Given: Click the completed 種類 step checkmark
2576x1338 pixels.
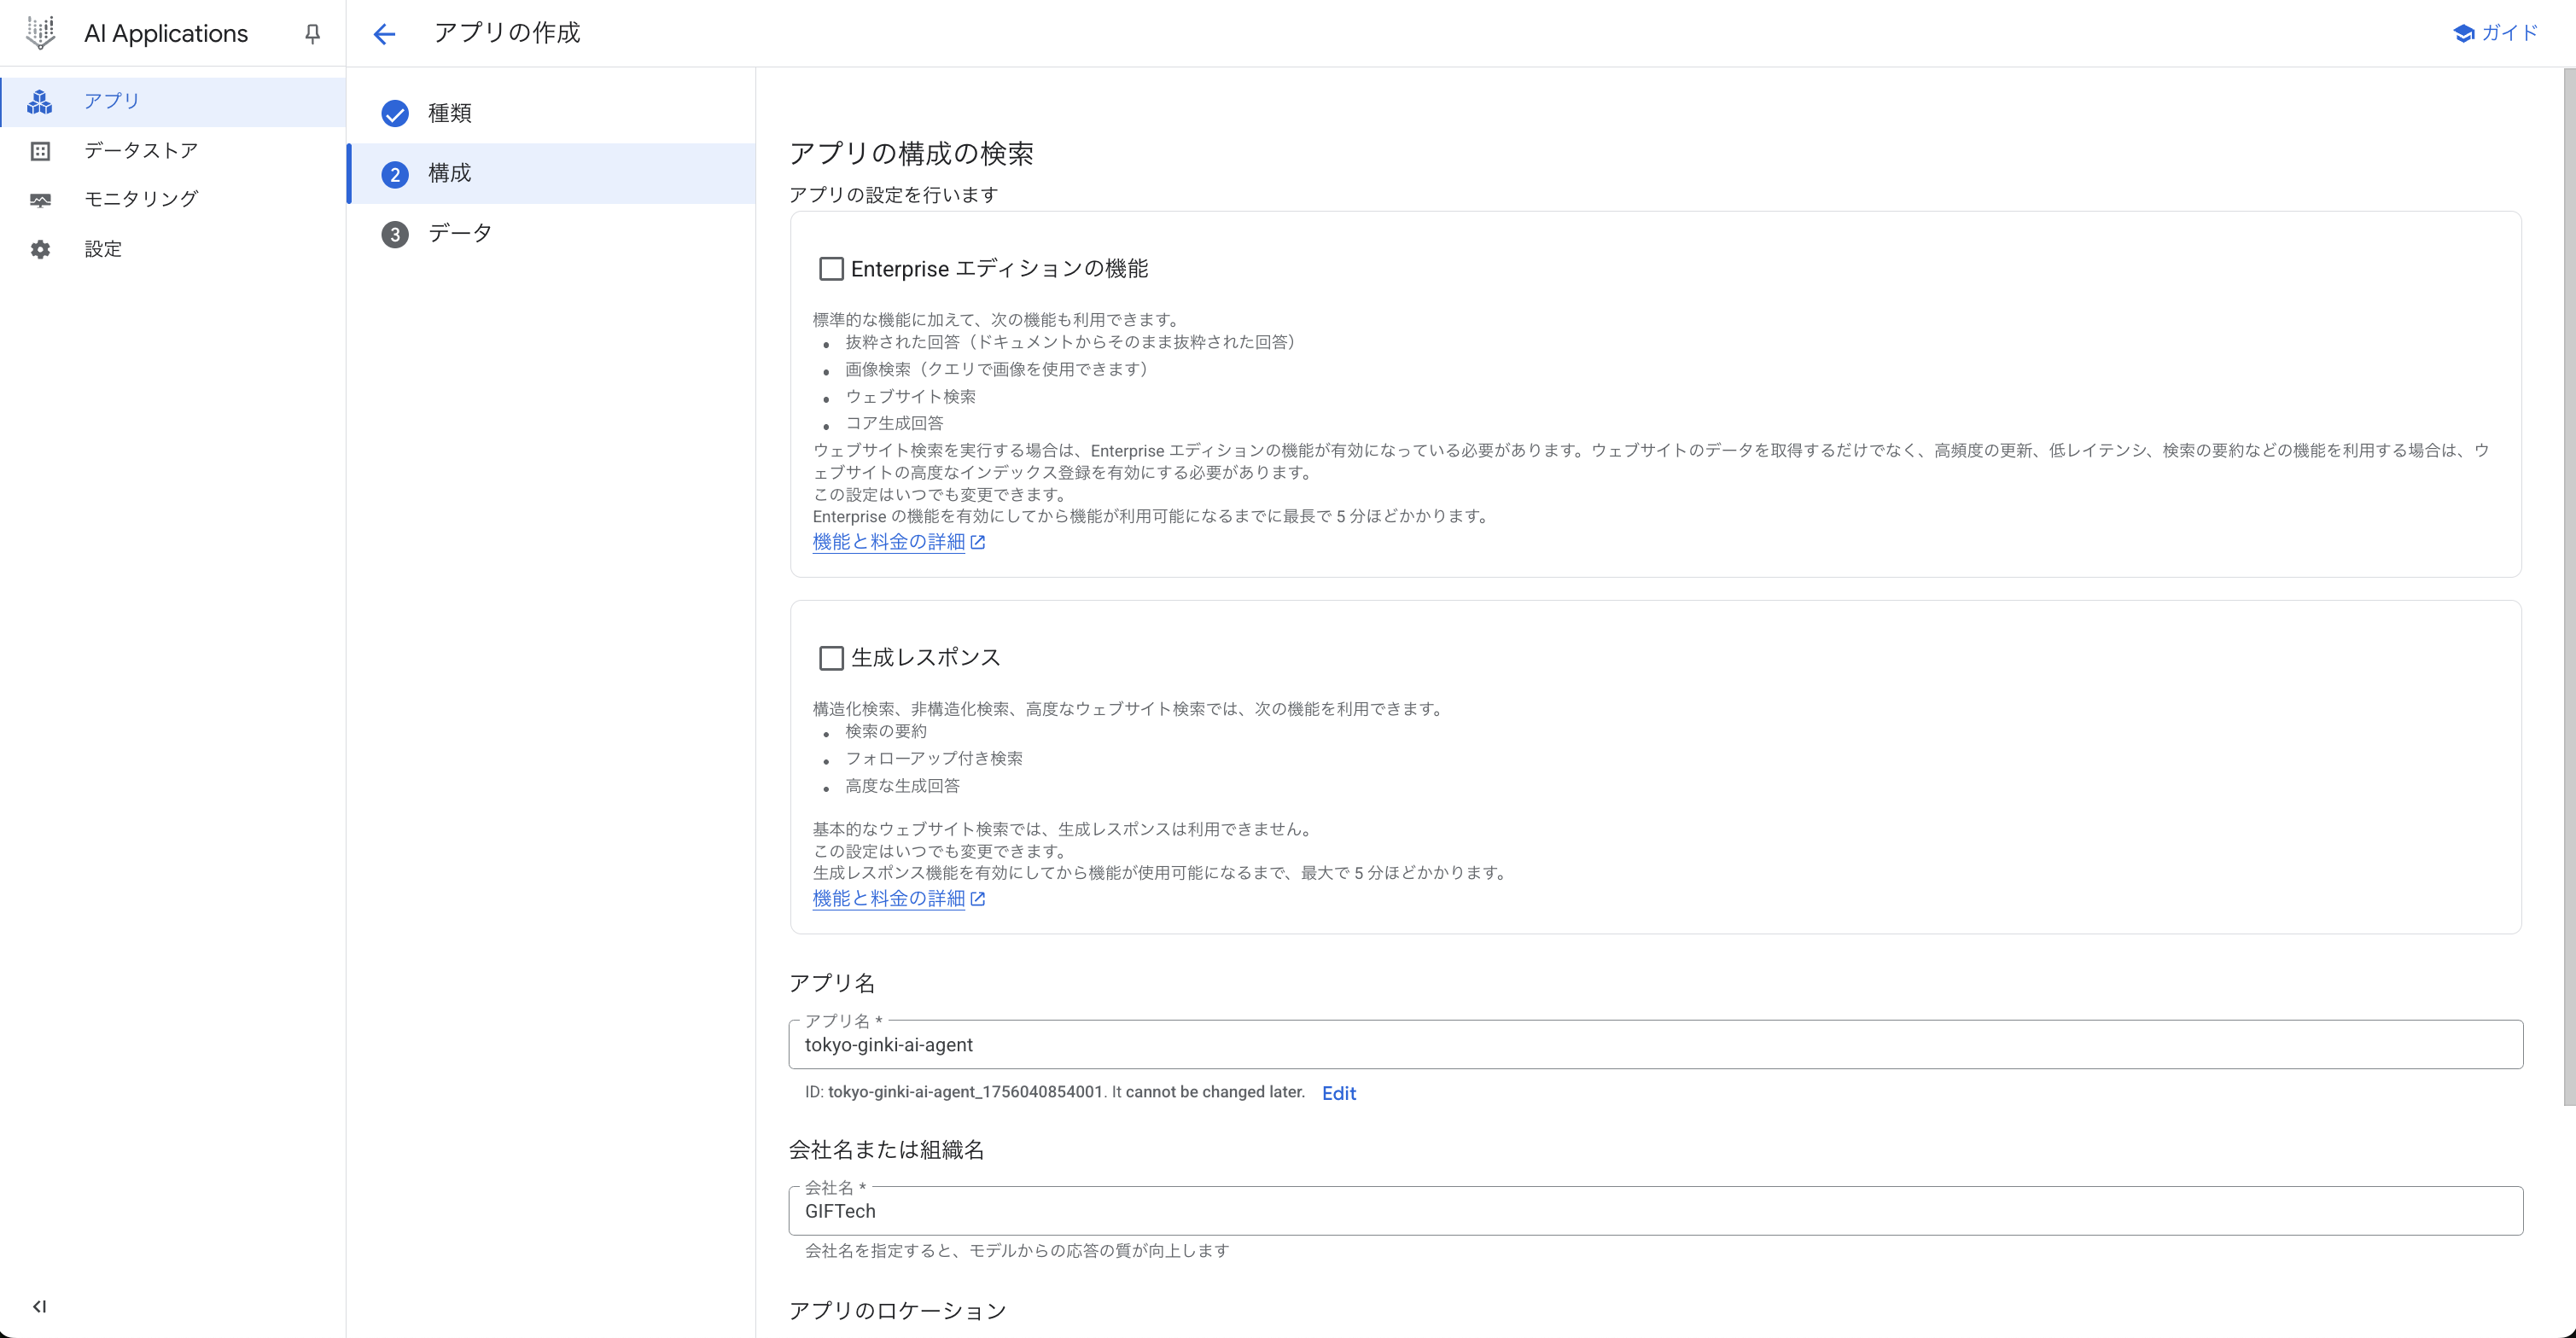Looking at the screenshot, I should [395, 114].
